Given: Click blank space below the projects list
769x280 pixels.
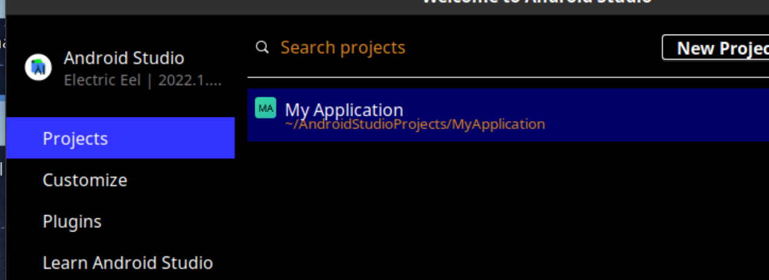Looking at the screenshot, I should (508, 211).
